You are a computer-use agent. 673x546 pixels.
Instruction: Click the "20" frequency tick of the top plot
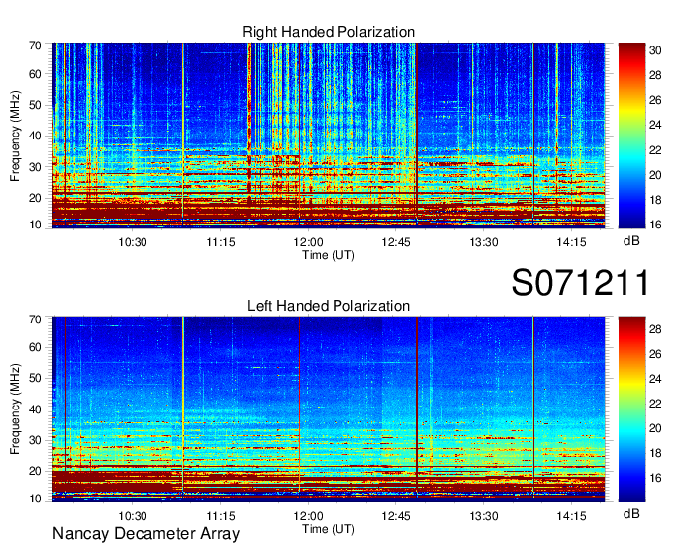(x=35, y=198)
